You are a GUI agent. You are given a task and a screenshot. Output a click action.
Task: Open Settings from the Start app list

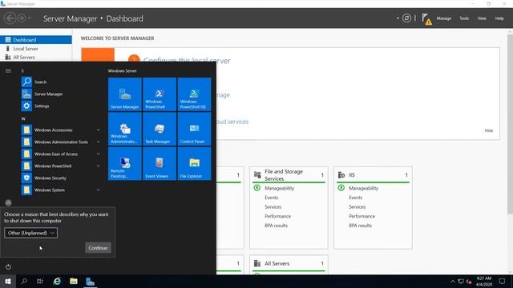(61, 106)
